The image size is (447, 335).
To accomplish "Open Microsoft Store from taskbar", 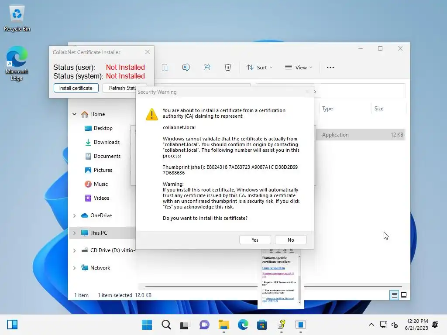I will [262, 325].
